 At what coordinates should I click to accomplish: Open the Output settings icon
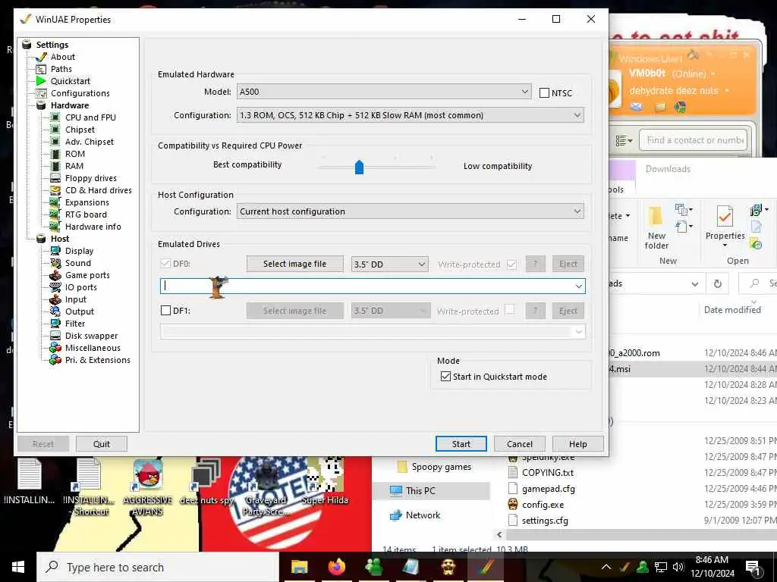[x=55, y=311]
